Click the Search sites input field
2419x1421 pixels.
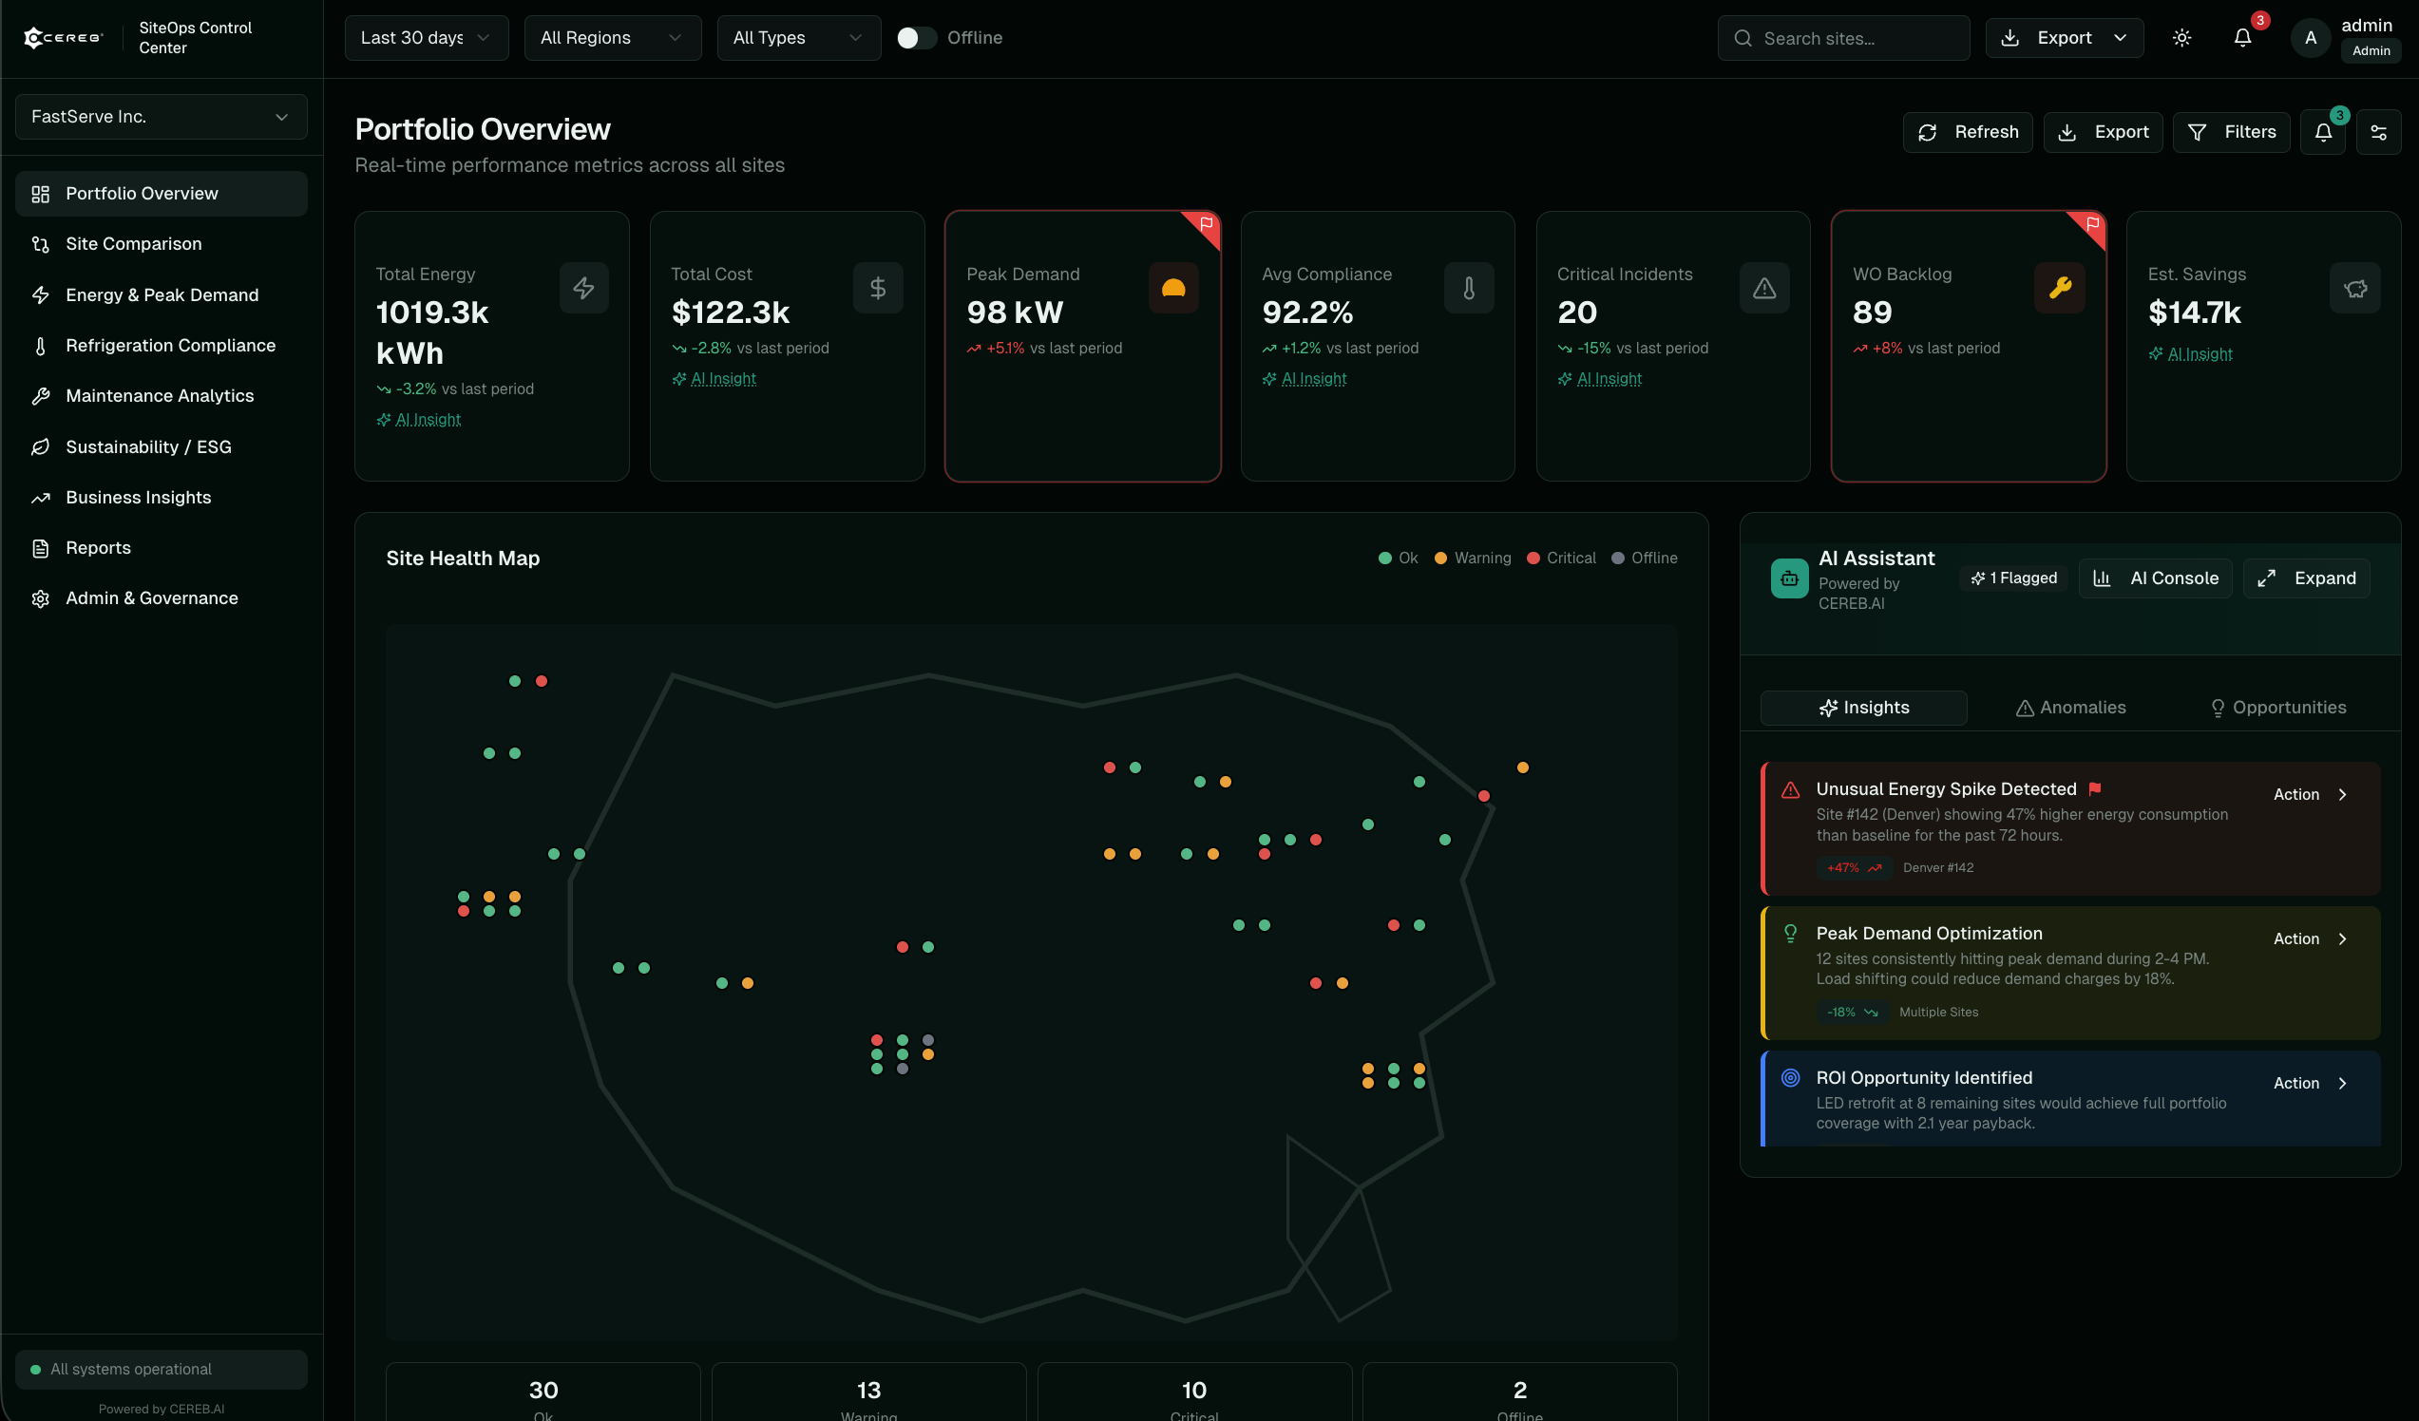click(1843, 37)
